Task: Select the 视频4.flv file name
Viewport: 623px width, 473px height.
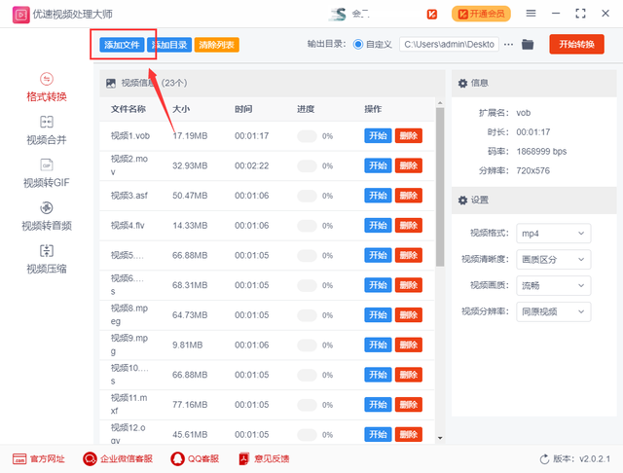Action: (x=128, y=225)
